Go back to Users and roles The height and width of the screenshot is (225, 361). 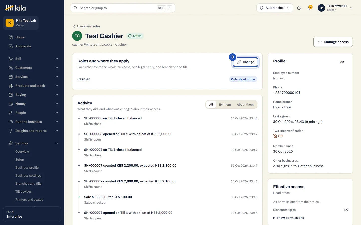86,26
